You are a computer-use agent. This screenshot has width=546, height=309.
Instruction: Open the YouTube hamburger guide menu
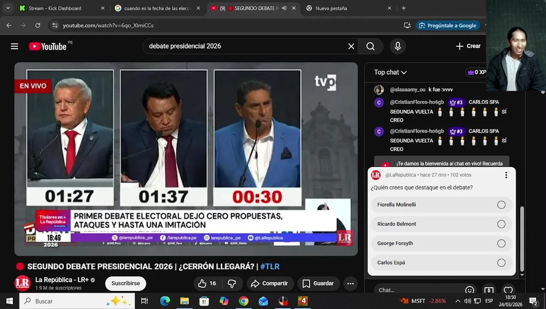(x=15, y=46)
